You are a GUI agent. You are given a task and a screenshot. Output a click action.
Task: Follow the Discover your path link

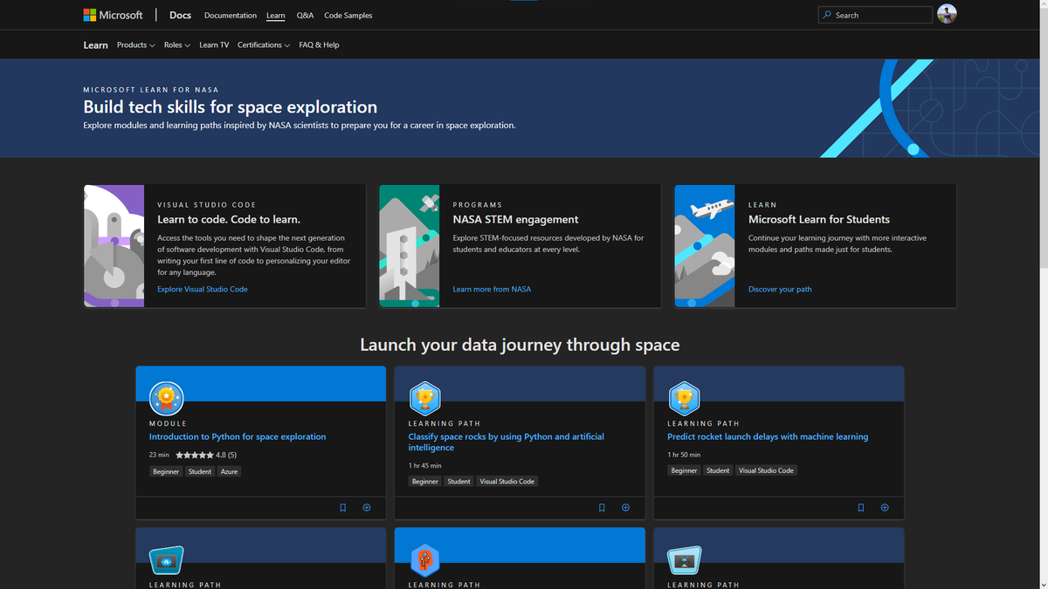(780, 289)
